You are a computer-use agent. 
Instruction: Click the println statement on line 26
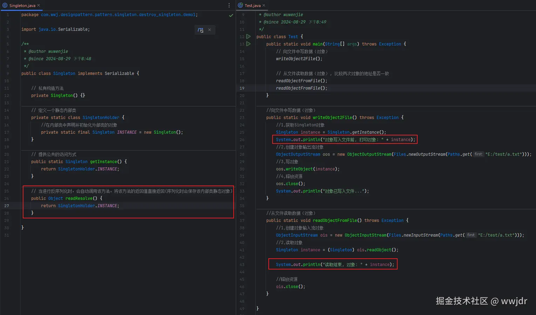point(346,140)
